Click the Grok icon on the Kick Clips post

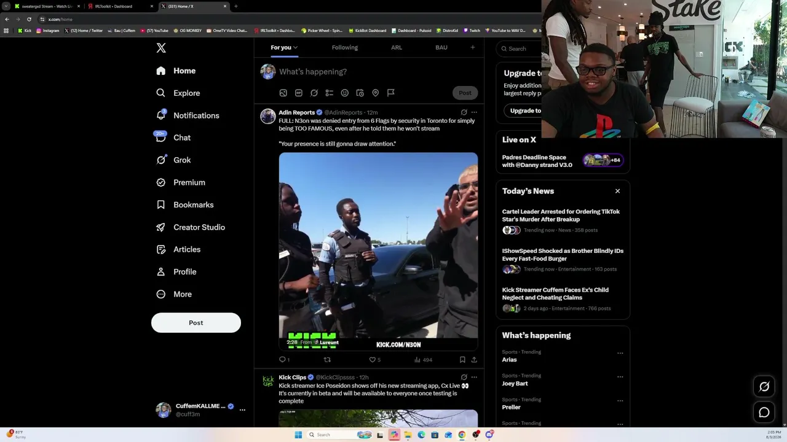coord(464,377)
